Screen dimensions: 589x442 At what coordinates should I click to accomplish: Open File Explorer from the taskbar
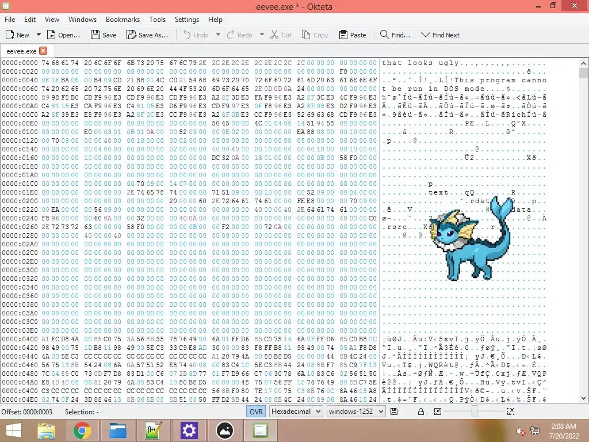pos(47,430)
